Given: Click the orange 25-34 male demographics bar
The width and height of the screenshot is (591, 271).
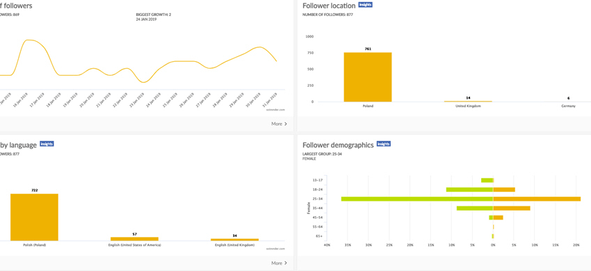Looking at the screenshot, I should point(537,199).
